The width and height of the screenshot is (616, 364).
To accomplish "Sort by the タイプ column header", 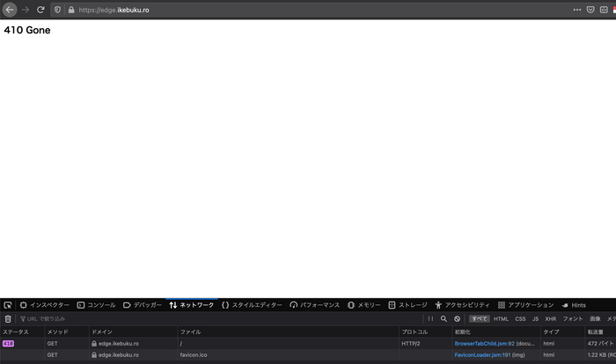I will coord(562,331).
